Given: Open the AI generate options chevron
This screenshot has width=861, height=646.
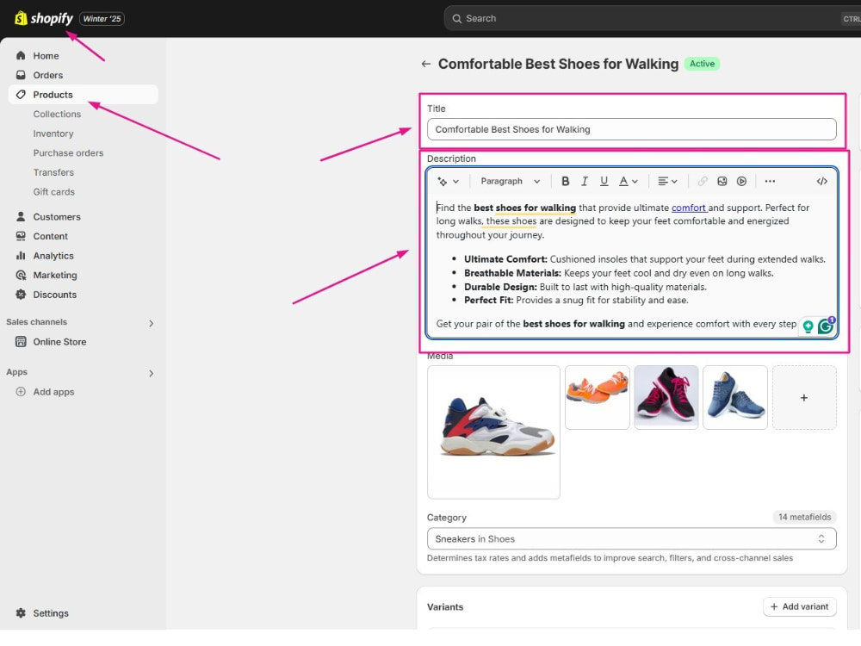Looking at the screenshot, I should click(455, 181).
